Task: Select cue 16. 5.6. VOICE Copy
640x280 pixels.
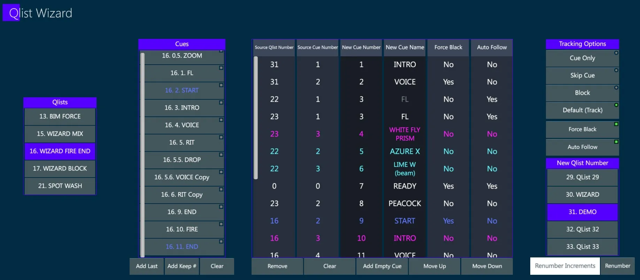Action: click(184, 178)
